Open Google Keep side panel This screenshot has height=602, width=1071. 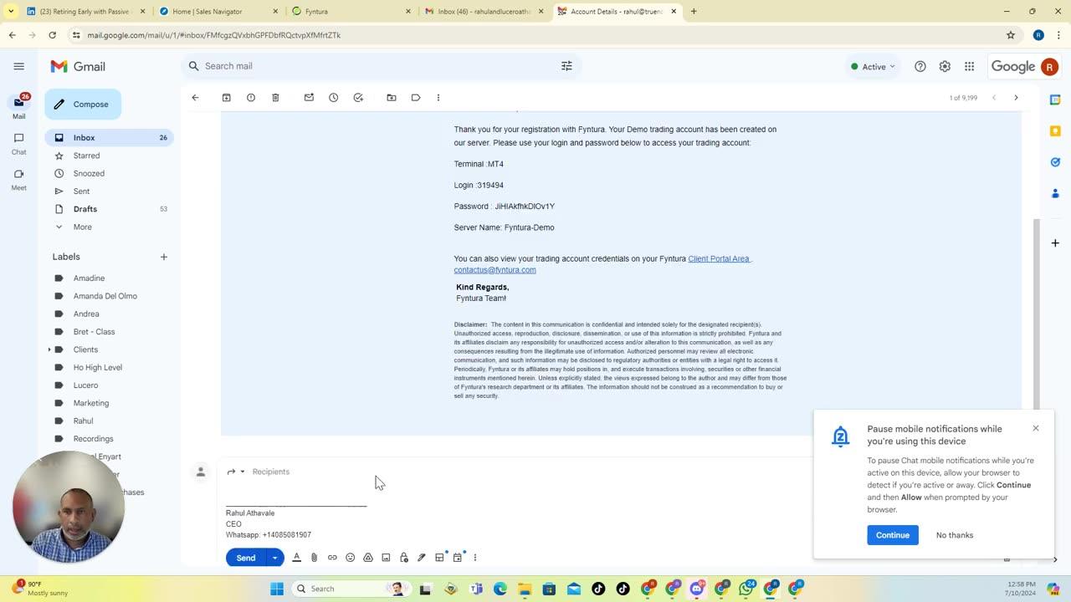pyautogui.click(x=1055, y=131)
